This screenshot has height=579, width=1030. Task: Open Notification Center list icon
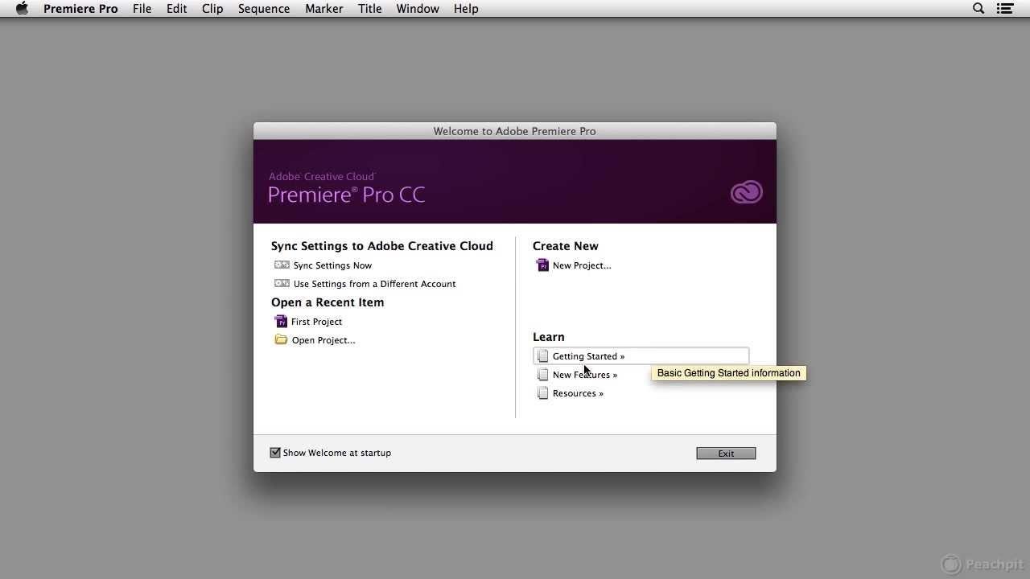tap(1004, 9)
